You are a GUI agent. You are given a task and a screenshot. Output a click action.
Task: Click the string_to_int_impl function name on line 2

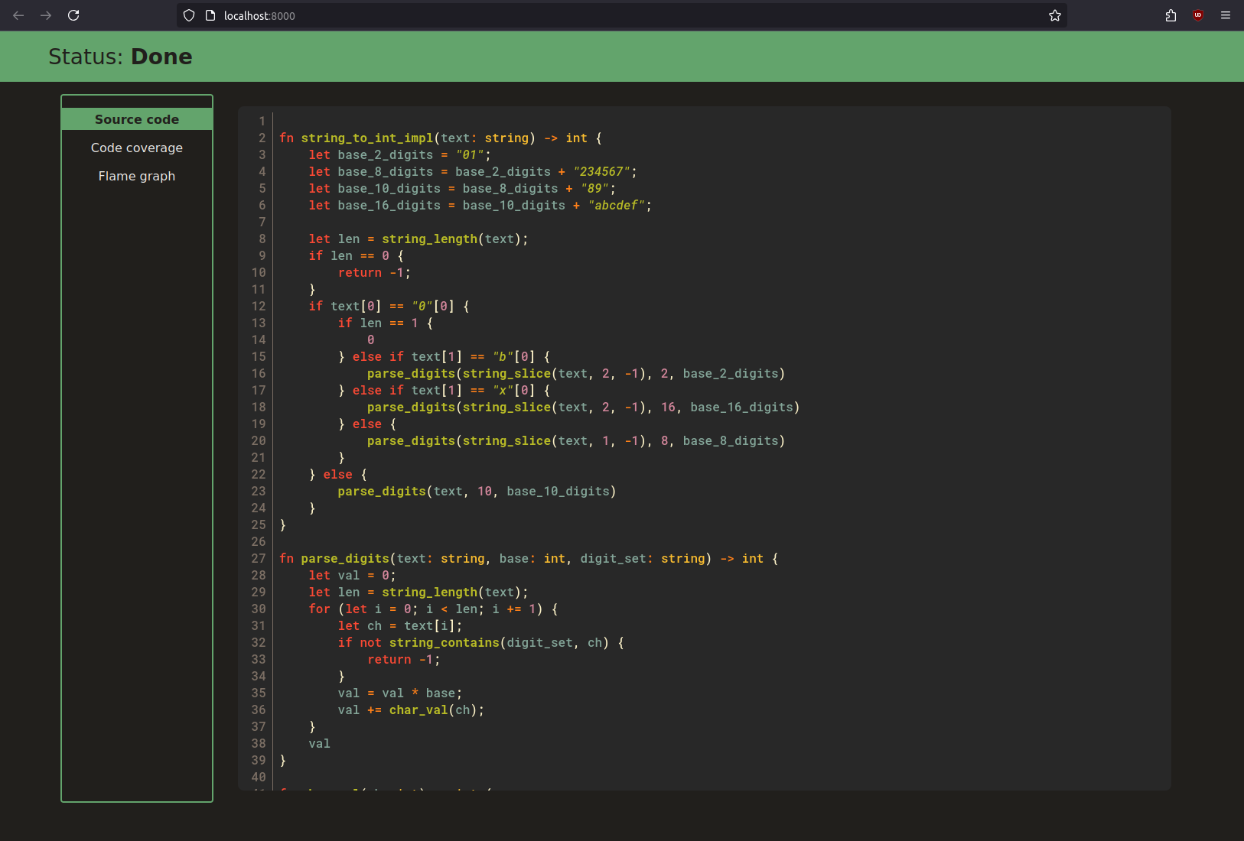point(367,138)
